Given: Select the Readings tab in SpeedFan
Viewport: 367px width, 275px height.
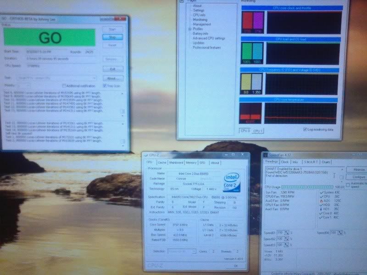Looking at the screenshot, I should click(x=272, y=162).
